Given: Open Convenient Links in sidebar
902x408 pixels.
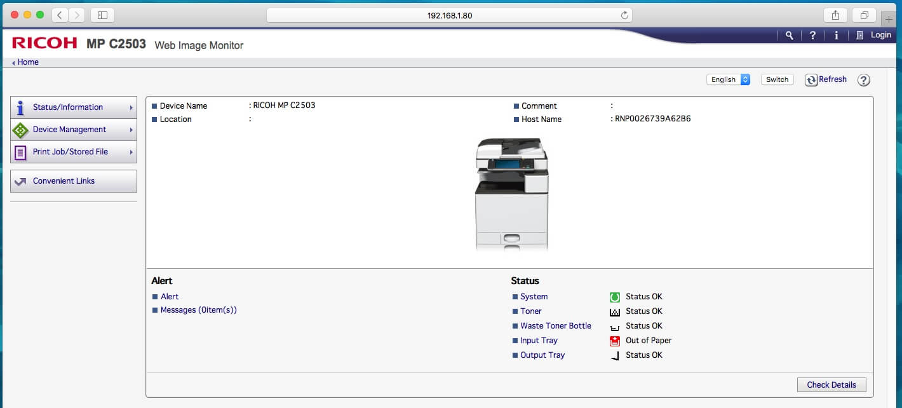Looking at the screenshot, I should (x=74, y=181).
